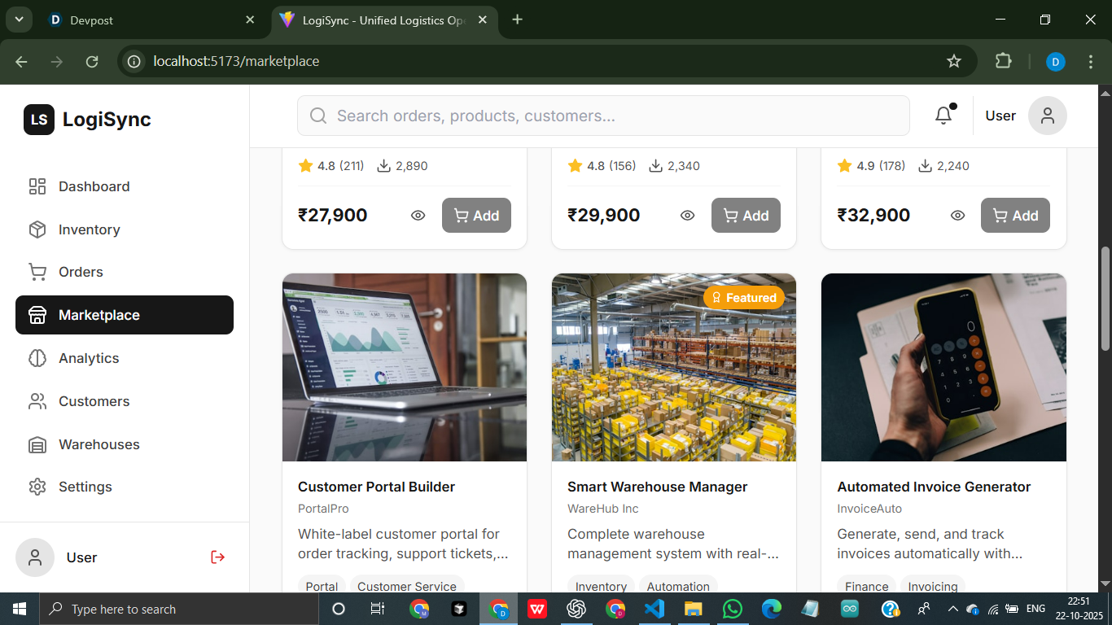Reload the current page
Viewport: 1112px width, 625px height.
[92, 61]
